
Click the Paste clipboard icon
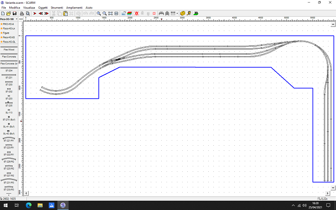65,13
